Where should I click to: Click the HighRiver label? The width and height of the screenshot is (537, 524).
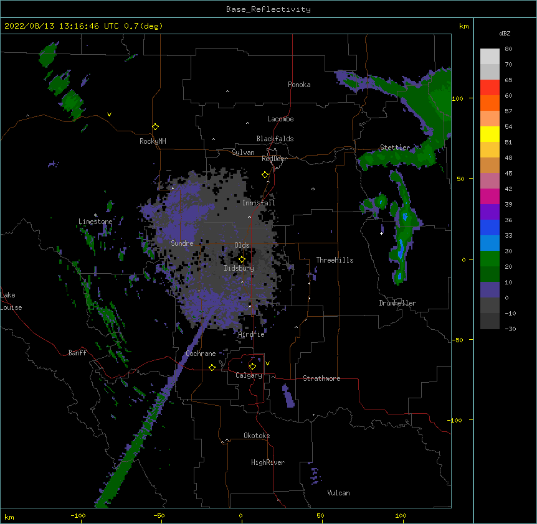pos(268,462)
